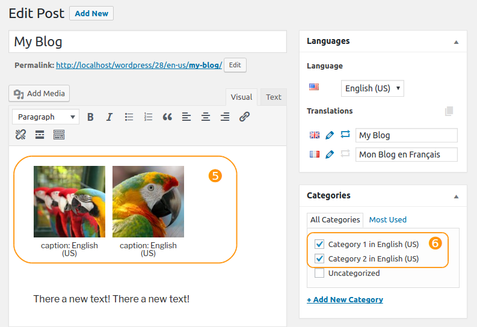The width and height of the screenshot is (477, 327).
Task: Insert a blockquote
Action: [x=167, y=117]
